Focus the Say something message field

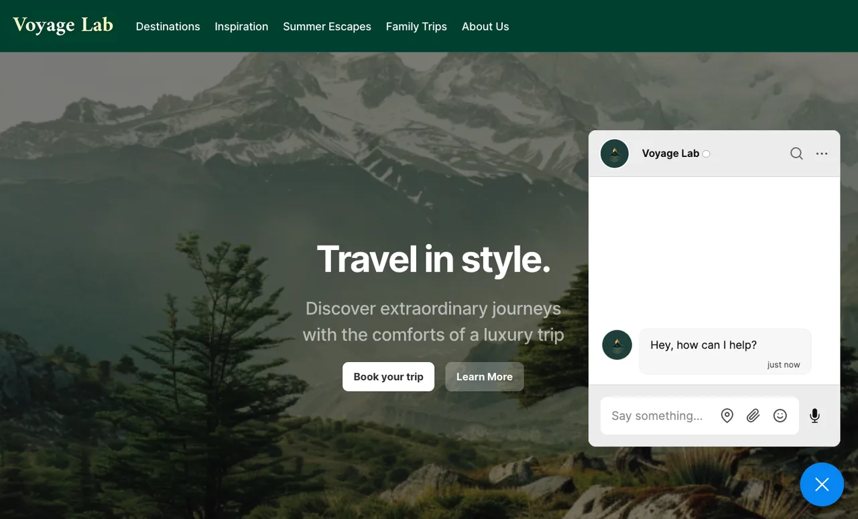pyautogui.click(x=658, y=416)
